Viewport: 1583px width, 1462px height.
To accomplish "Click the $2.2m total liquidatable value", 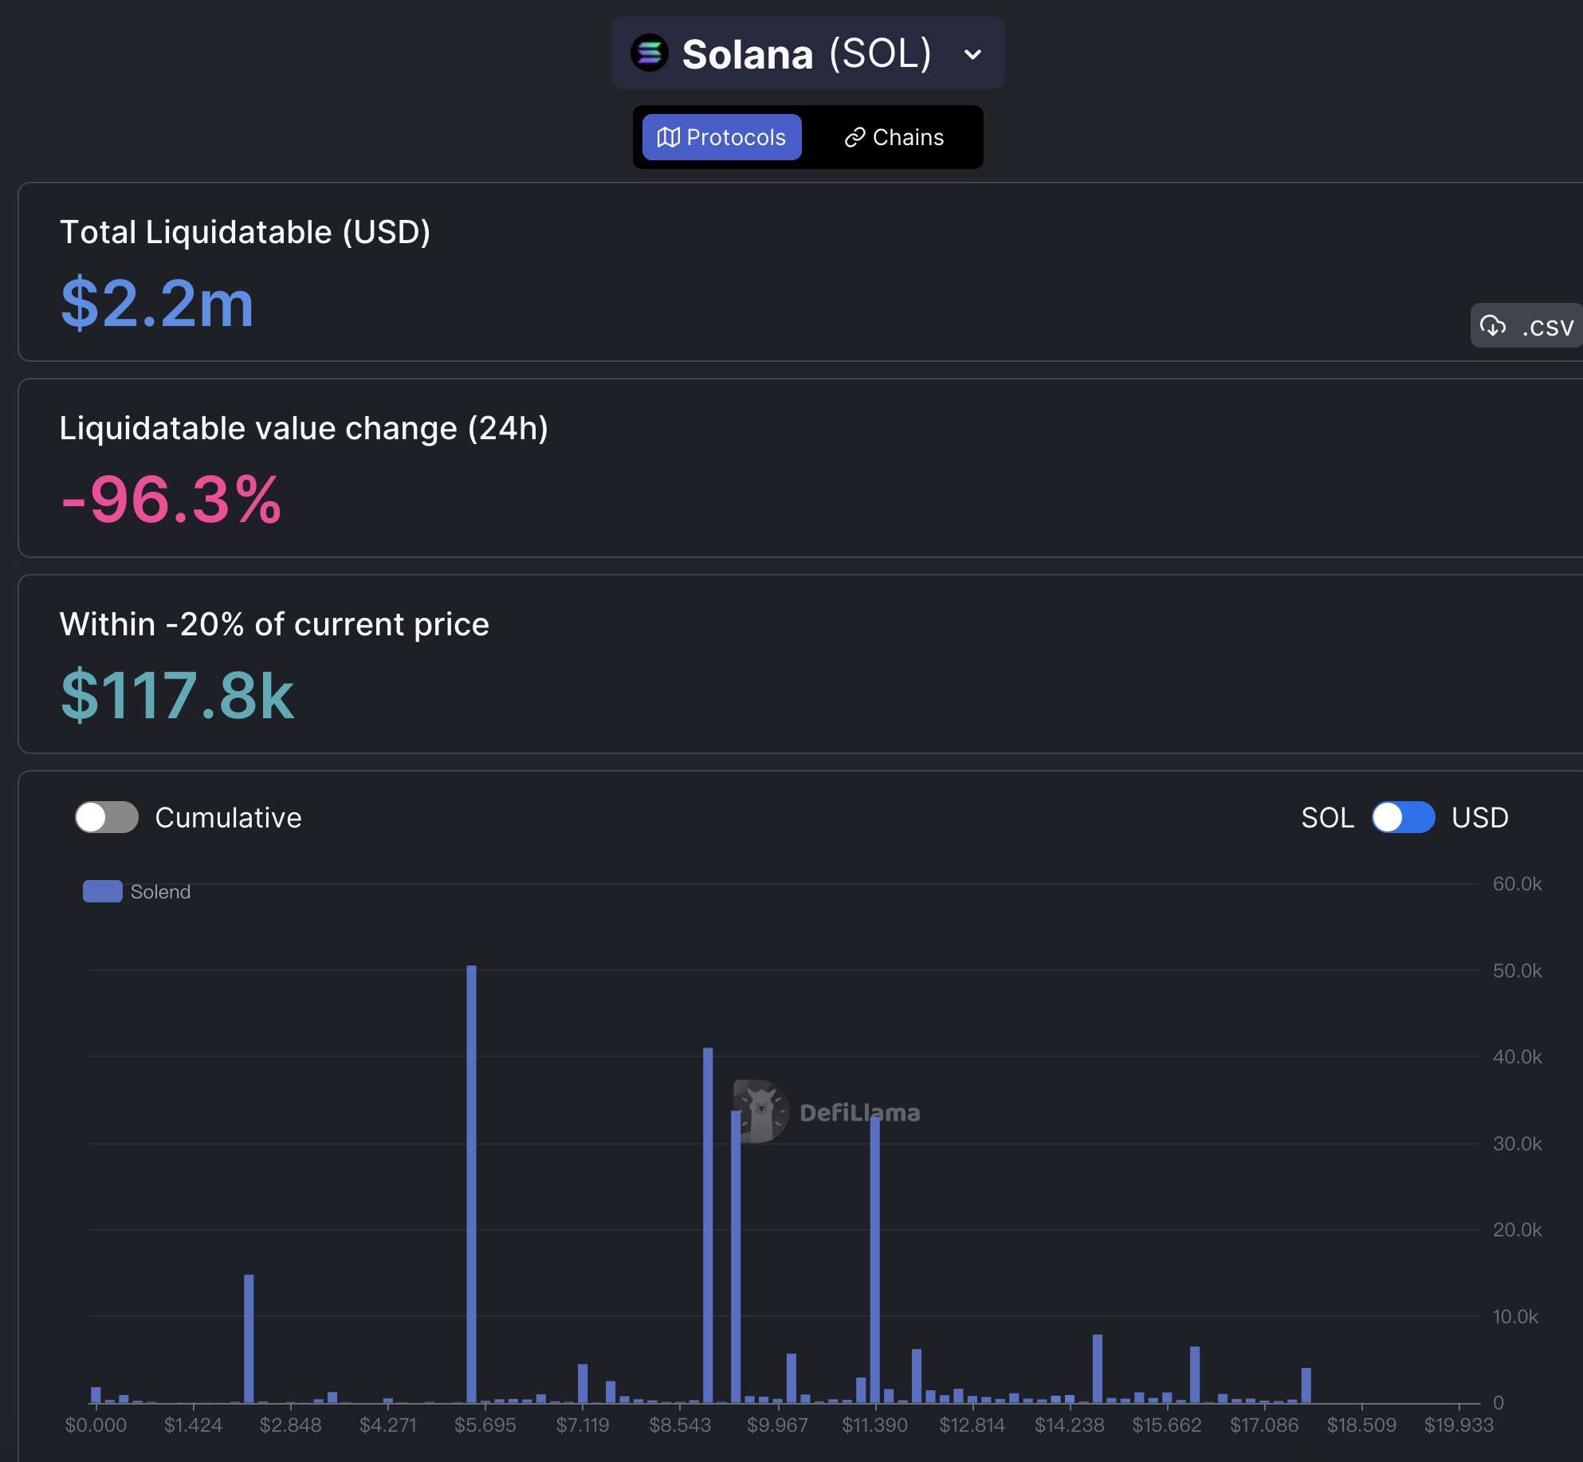I will click(x=157, y=304).
